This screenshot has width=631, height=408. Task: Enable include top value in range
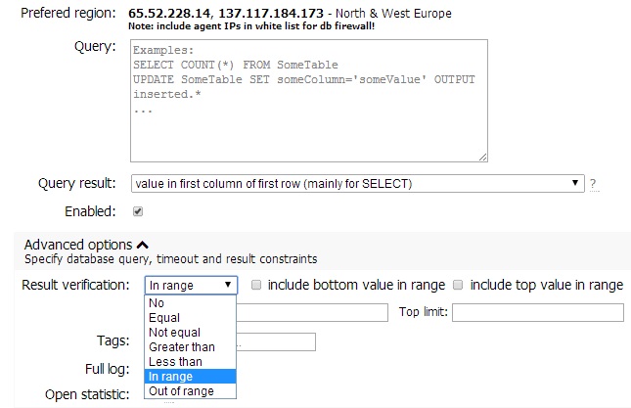[459, 286]
